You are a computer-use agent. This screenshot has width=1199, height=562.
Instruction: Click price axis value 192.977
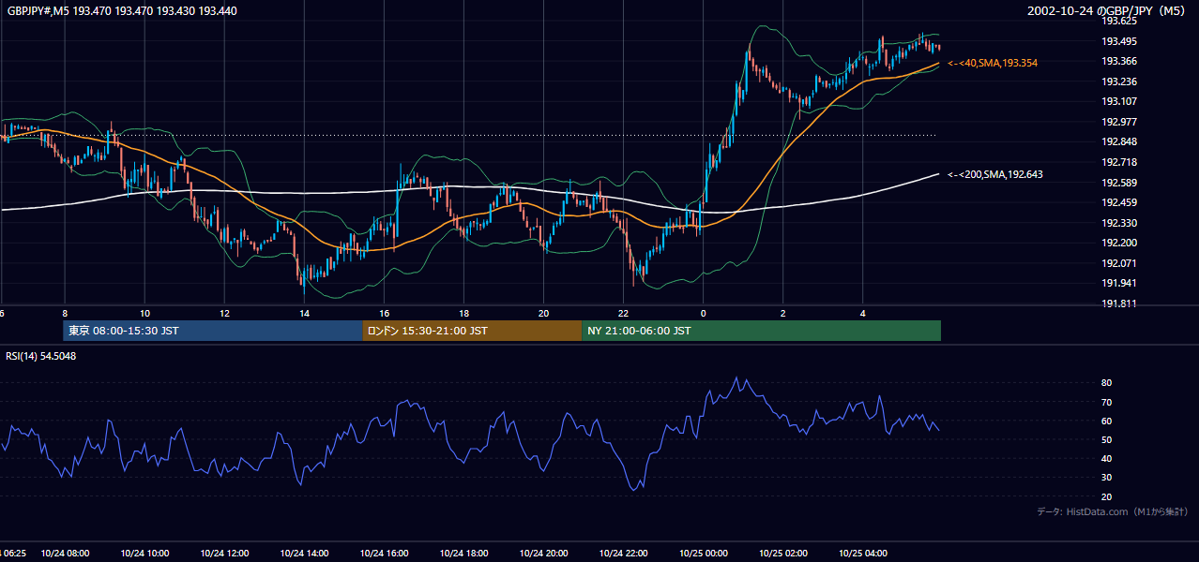pos(1118,122)
